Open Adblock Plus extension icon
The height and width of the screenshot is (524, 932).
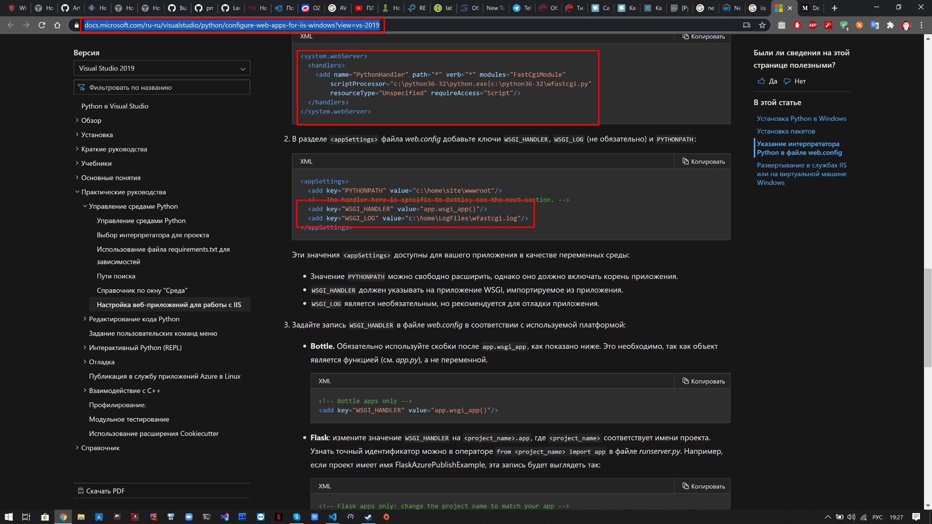click(813, 25)
